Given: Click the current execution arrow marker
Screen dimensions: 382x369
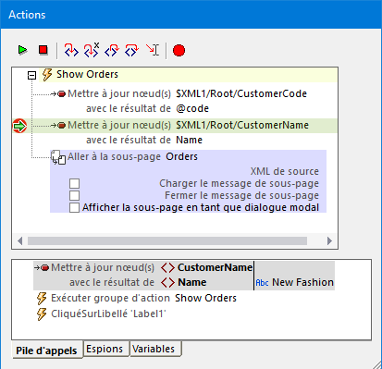Looking at the screenshot, I should coord(19,126).
